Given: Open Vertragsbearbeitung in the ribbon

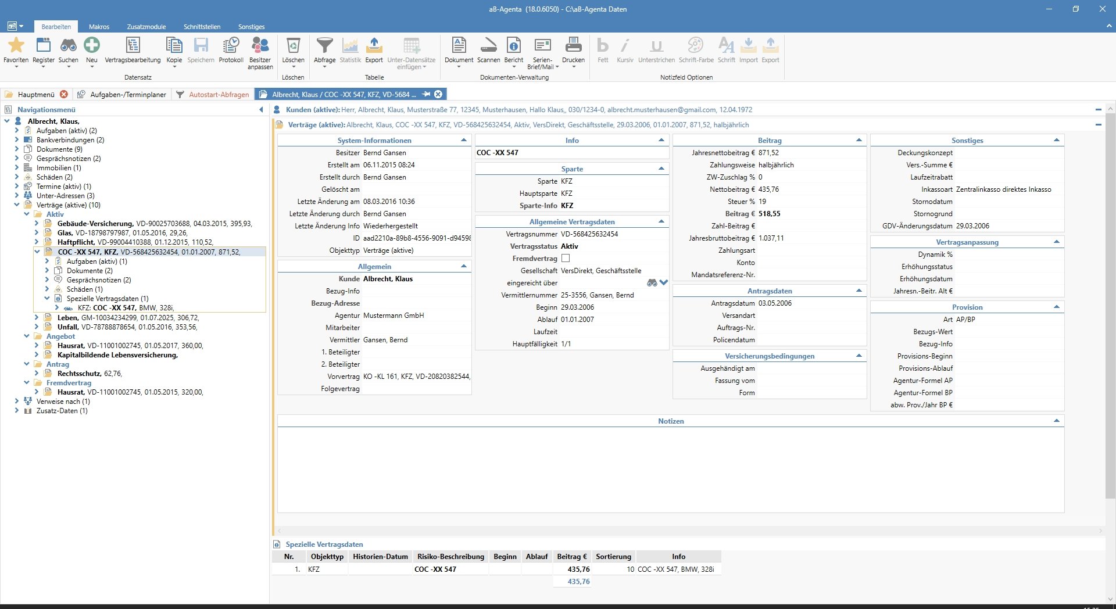Looking at the screenshot, I should [x=133, y=45].
